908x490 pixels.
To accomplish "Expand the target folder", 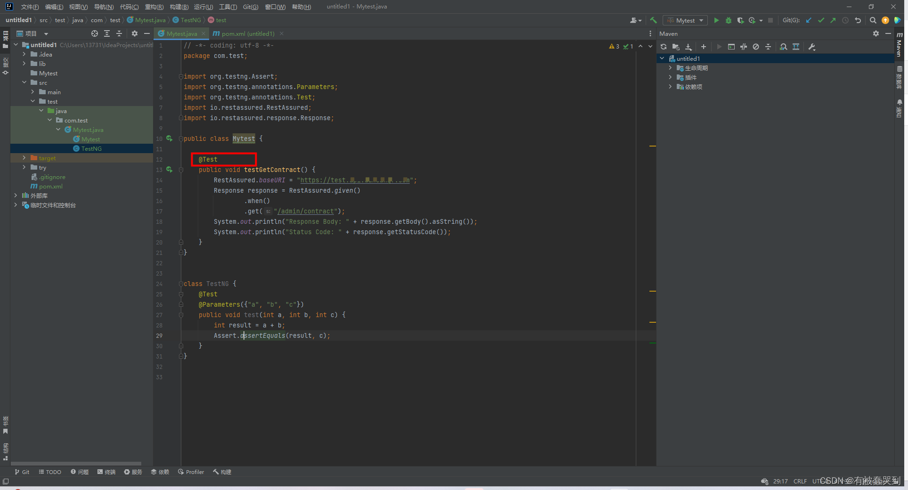I will pyautogui.click(x=24, y=158).
